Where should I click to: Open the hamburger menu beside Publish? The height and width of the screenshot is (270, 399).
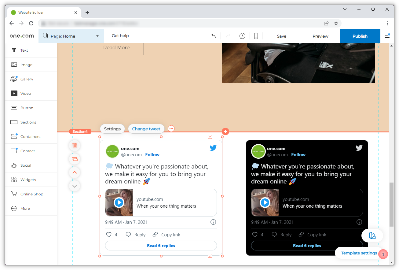387,36
